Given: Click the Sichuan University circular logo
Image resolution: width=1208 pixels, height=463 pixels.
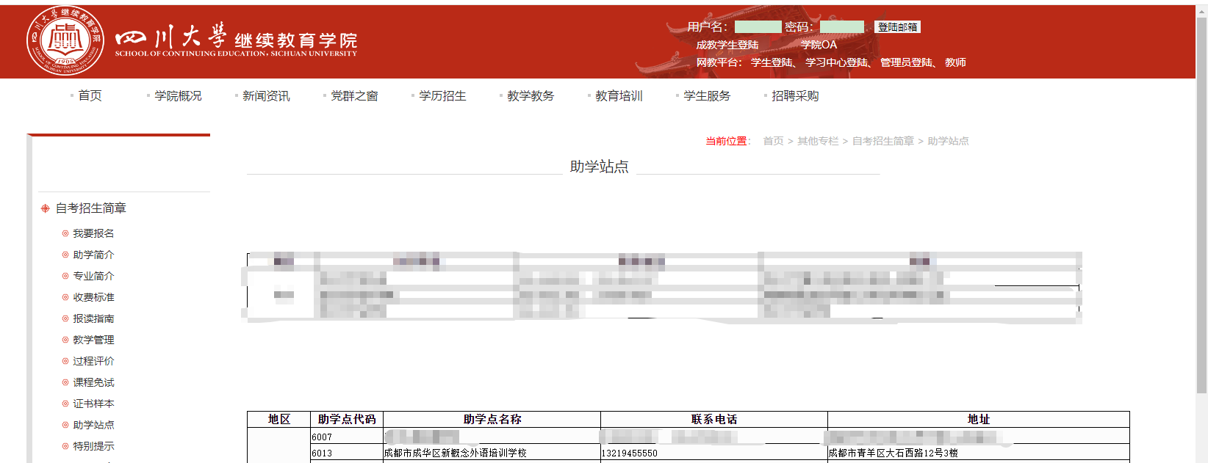Looking at the screenshot, I should (65, 40).
